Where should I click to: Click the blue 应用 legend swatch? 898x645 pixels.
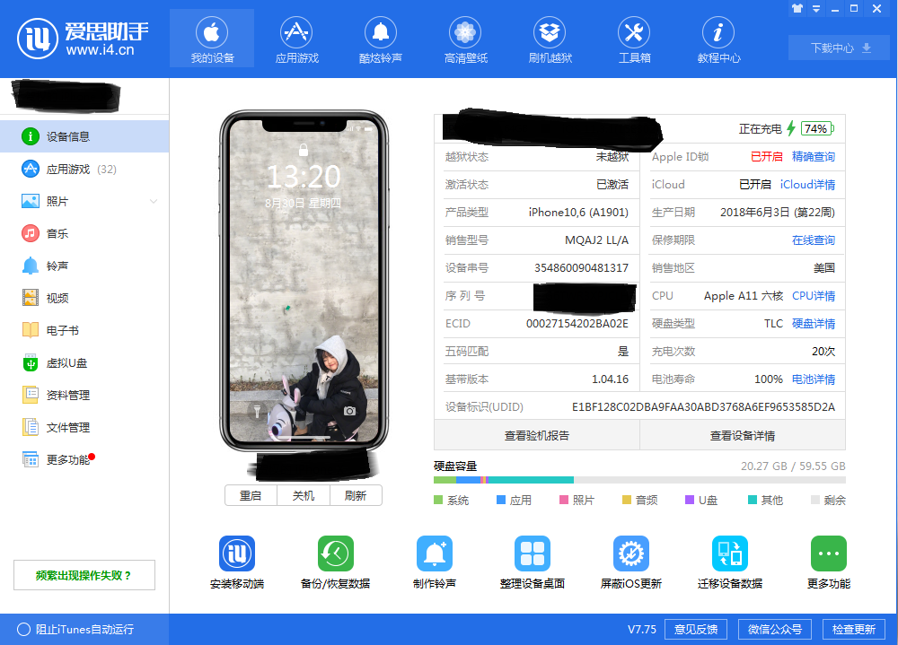point(501,501)
